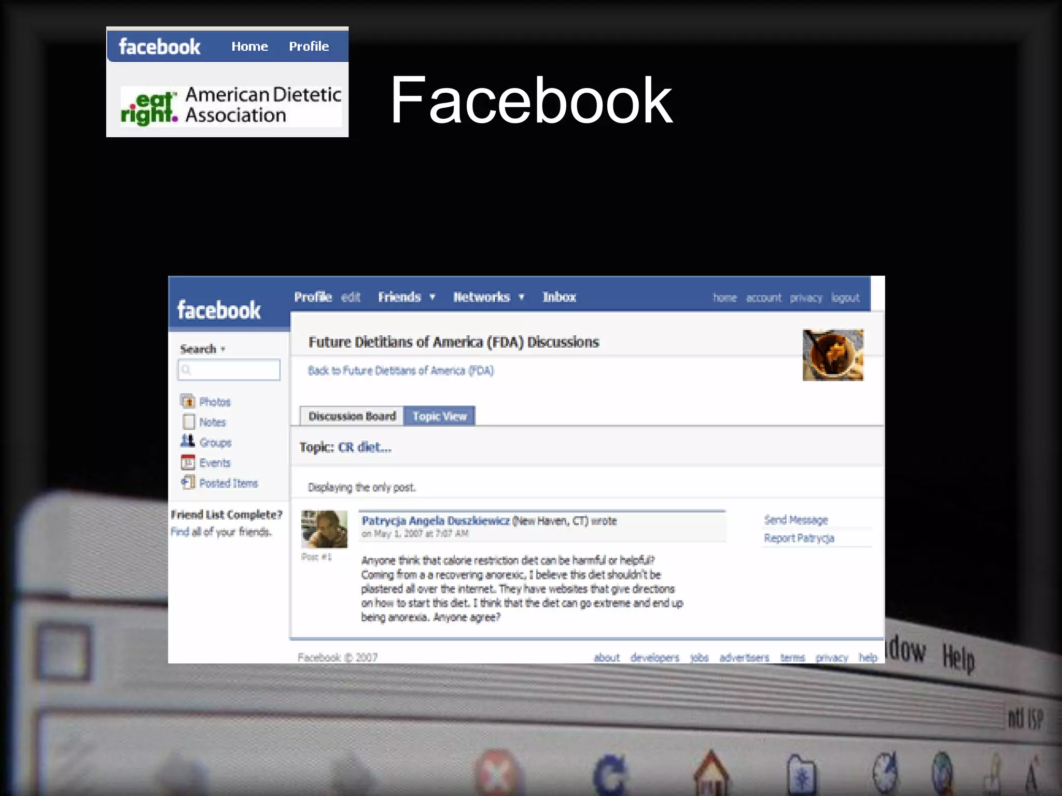Expand the Networks dropdown arrow
Image resolution: width=1062 pixels, height=796 pixels.
point(521,297)
